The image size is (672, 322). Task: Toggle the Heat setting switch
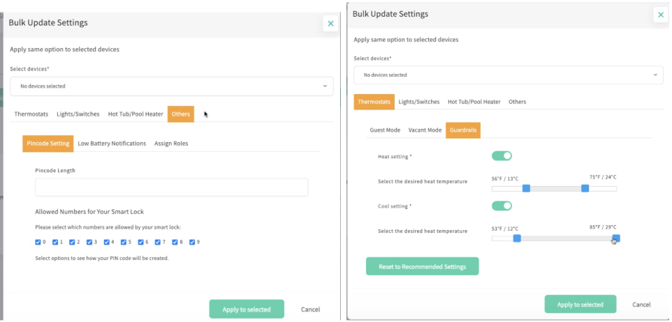pos(502,156)
